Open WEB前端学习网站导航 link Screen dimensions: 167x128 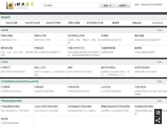pos(80,106)
